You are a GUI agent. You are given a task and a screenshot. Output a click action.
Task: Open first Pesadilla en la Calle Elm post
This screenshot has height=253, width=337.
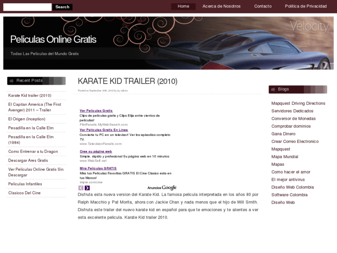point(31,128)
